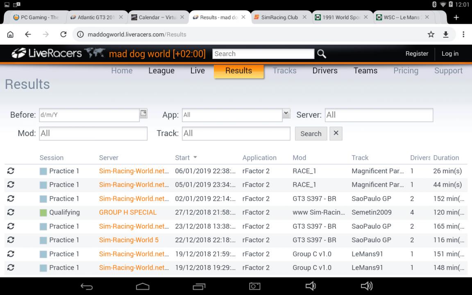The image size is (472, 295).
Task: Open Sim-Racing-World 5 server link
Action: 129,240
